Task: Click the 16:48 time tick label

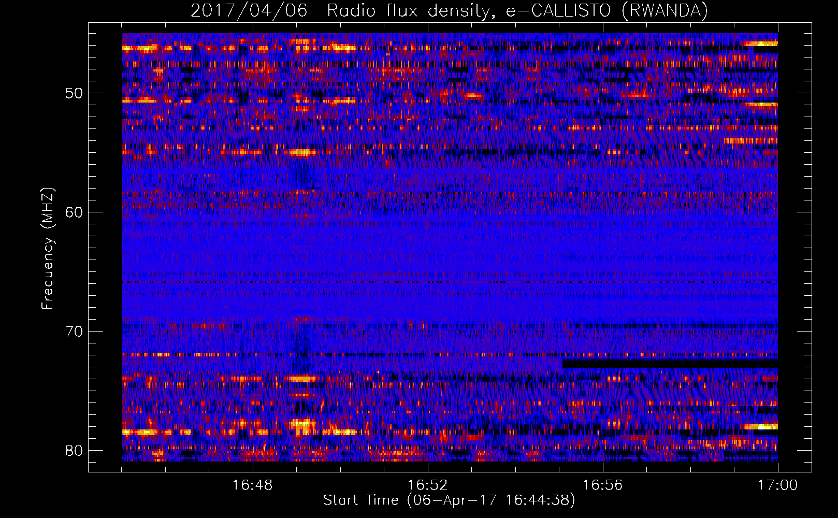Action: (x=253, y=485)
